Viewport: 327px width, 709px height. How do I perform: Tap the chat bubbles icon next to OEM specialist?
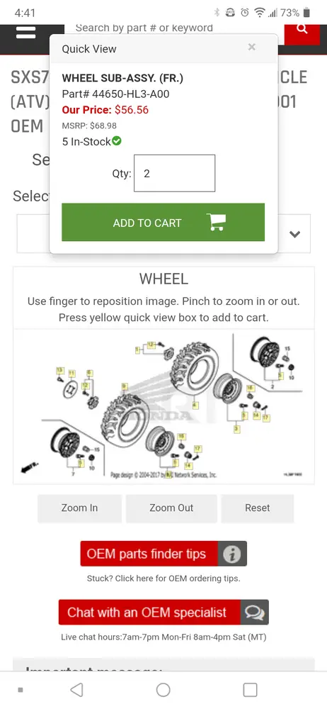click(x=255, y=613)
